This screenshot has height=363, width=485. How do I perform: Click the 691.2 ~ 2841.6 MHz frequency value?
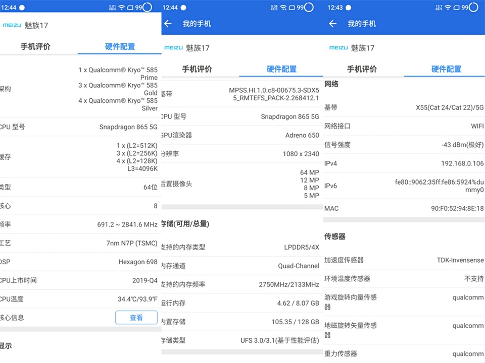[127, 224]
